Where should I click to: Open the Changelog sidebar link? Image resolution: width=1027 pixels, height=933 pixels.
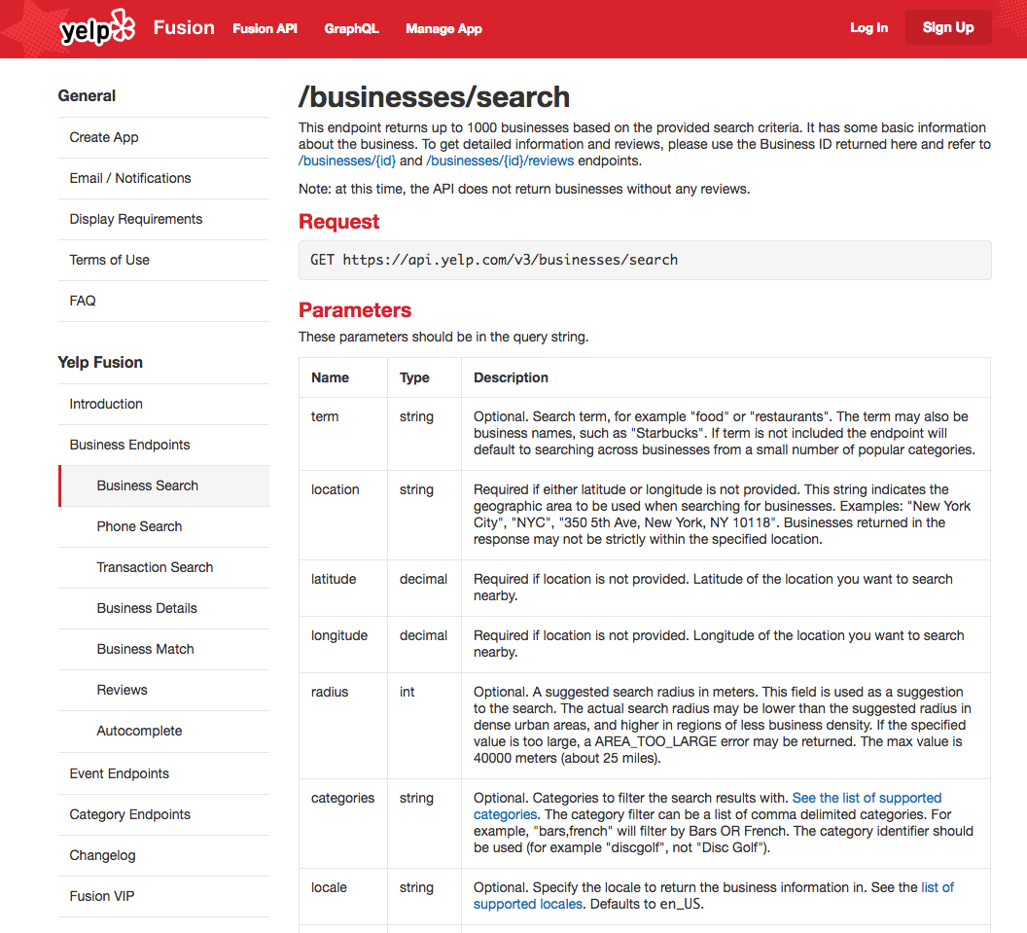pyautogui.click(x=163, y=856)
